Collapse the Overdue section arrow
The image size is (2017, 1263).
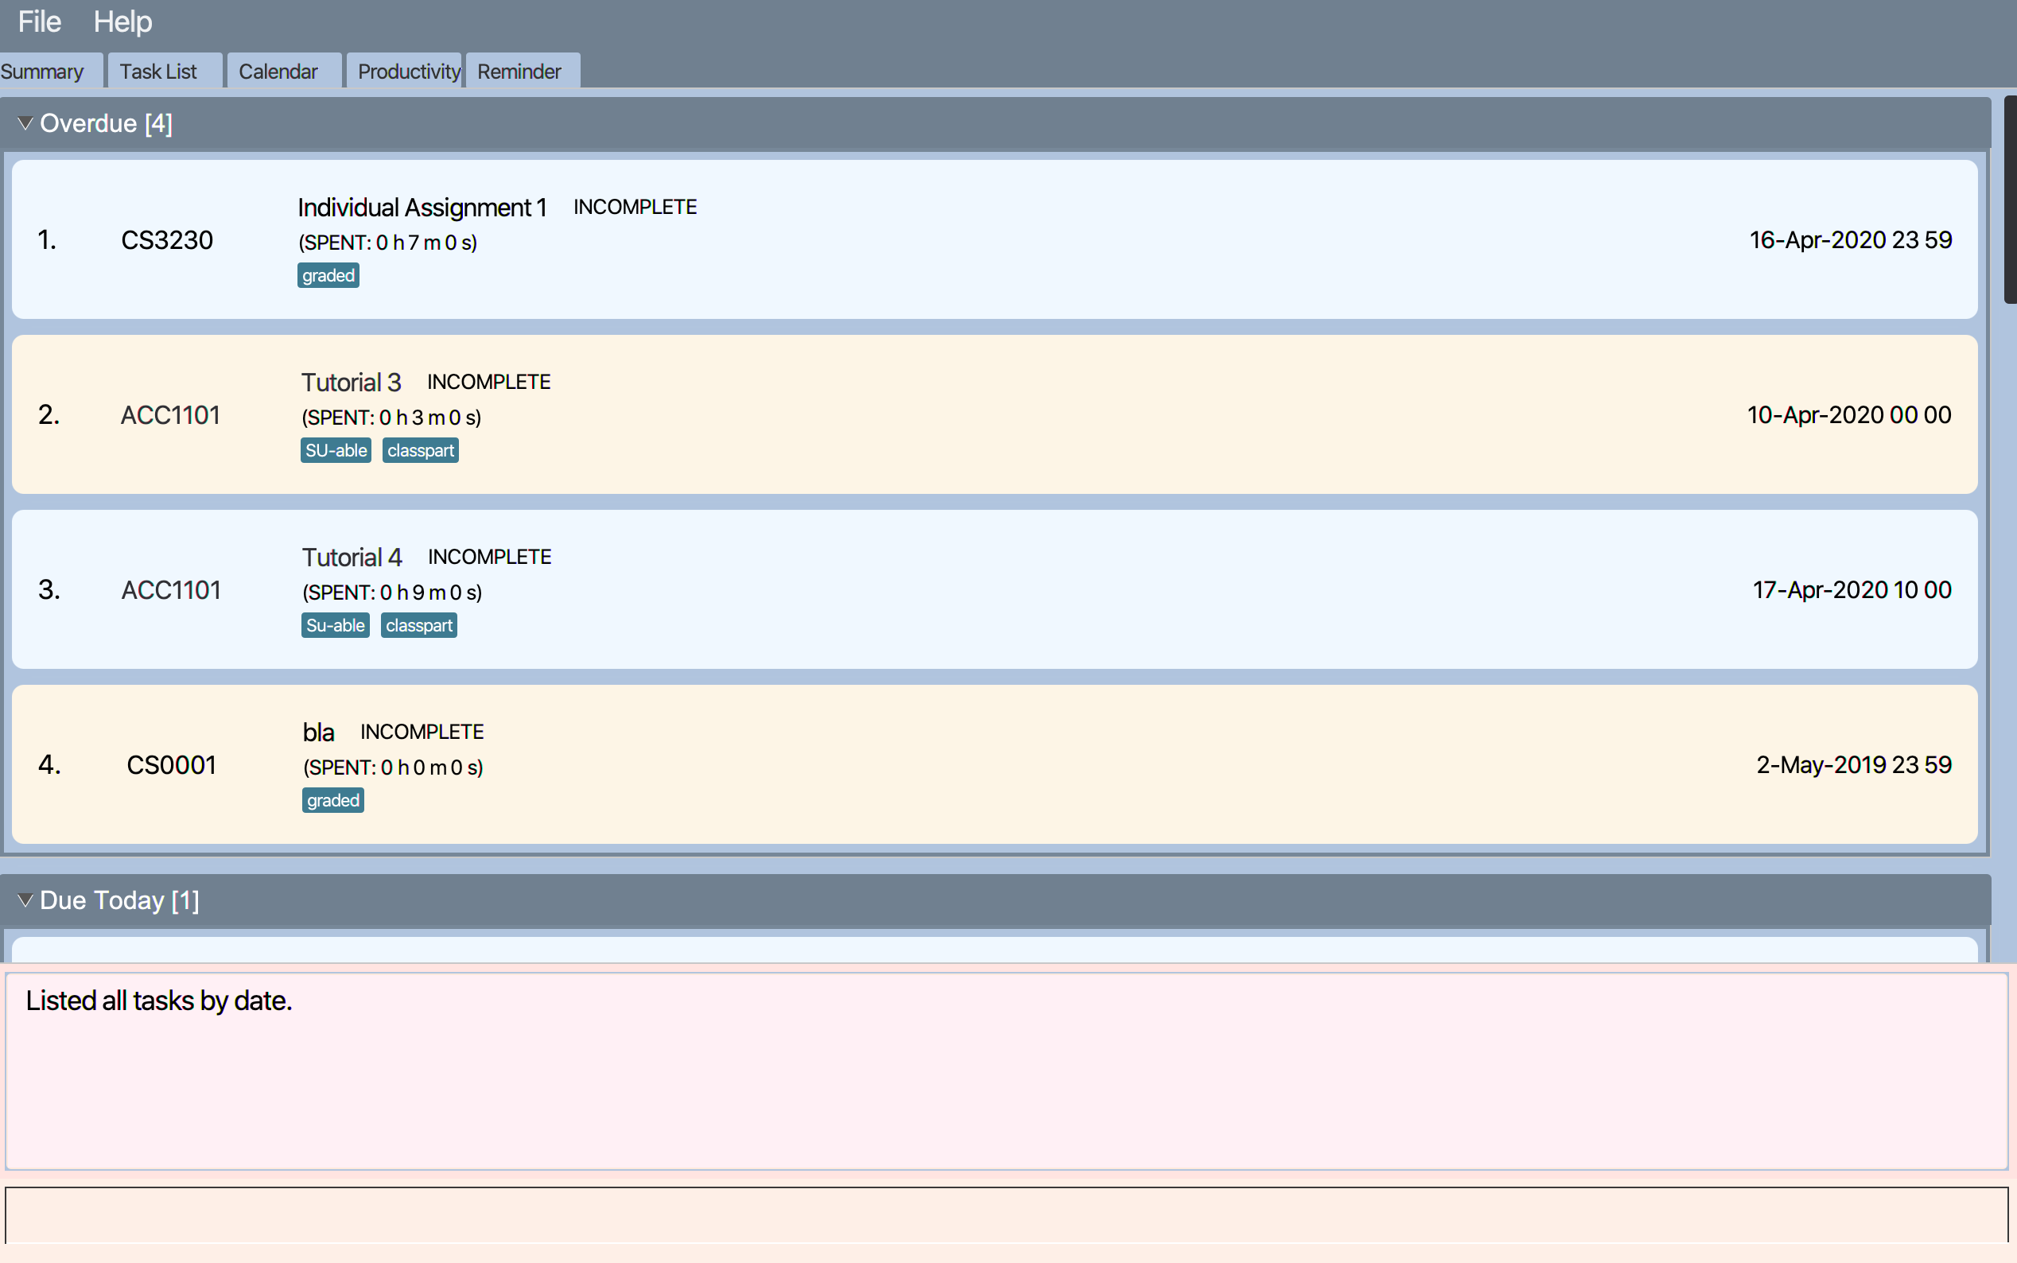click(x=25, y=123)
